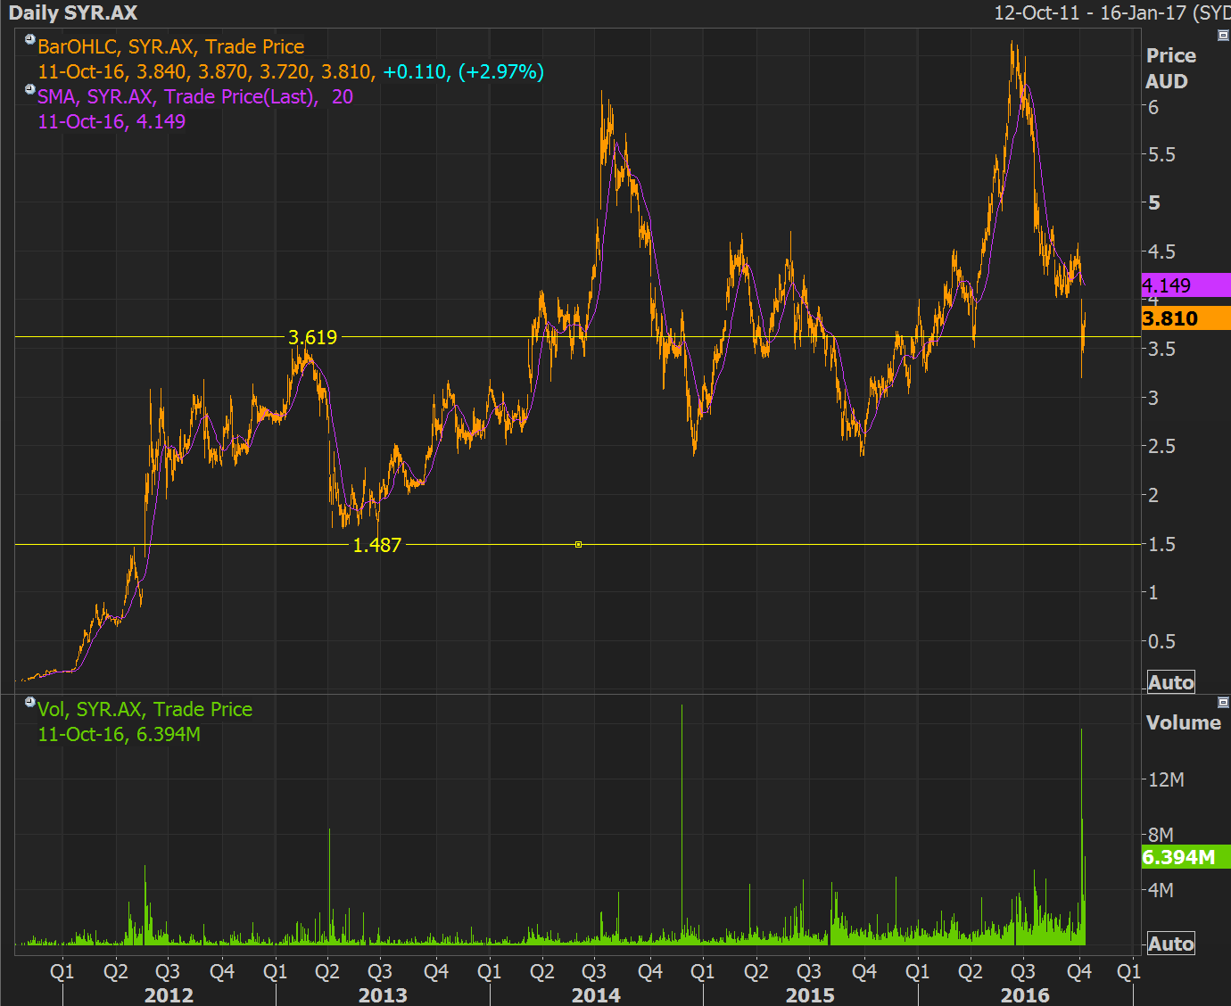The image size is (1231, 1006).
Task: Click the 8M volume axis label
Action: tap(1161, 835)
